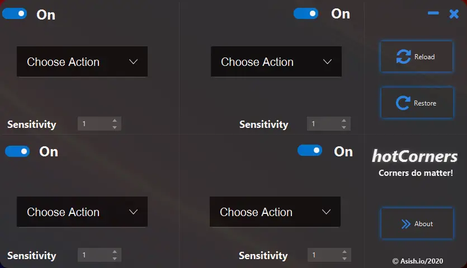This screenshot has width=467, height=268.
Task: Open top-left Choose Action dropdown
Action: tap(82, 61)
